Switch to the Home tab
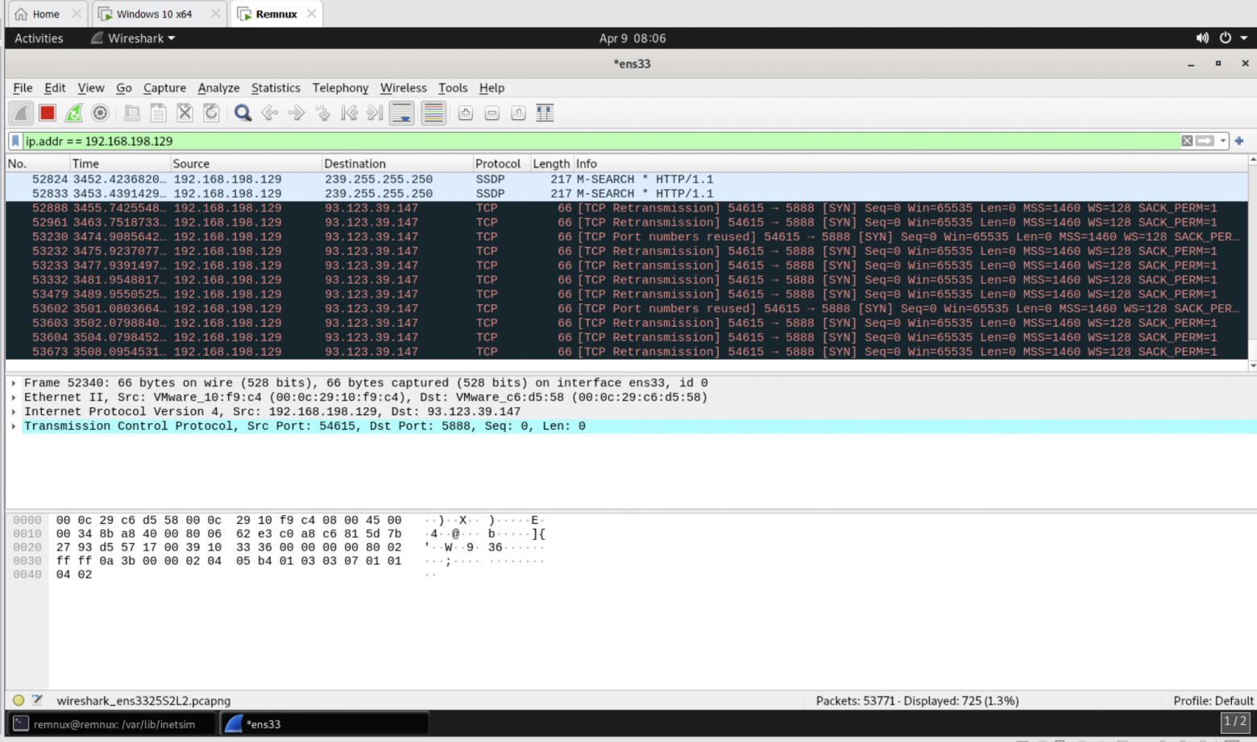The height and width of the screenshot is (742, 1257). [46, 14]
